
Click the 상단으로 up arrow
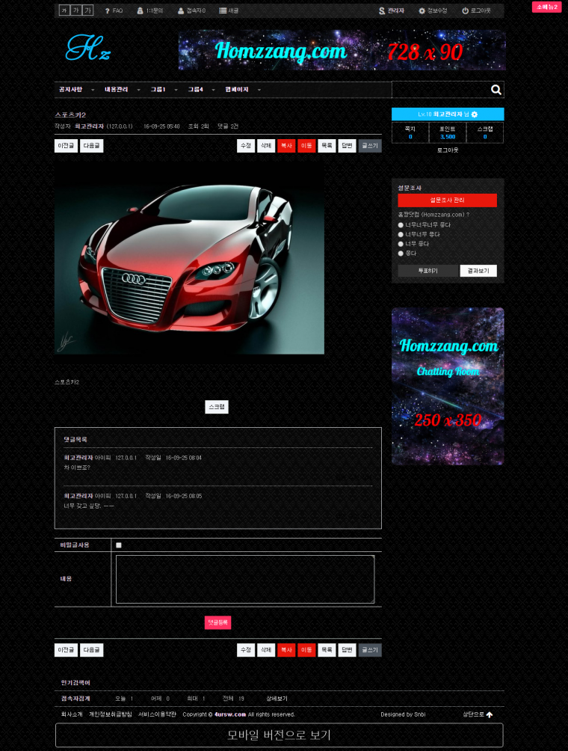click(x=490, y=715)
